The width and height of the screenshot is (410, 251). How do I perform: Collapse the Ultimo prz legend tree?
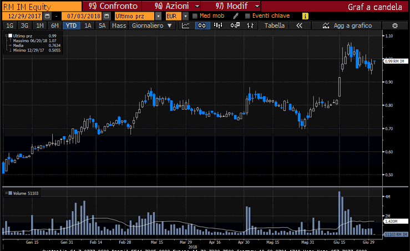[x=7, y=36]
